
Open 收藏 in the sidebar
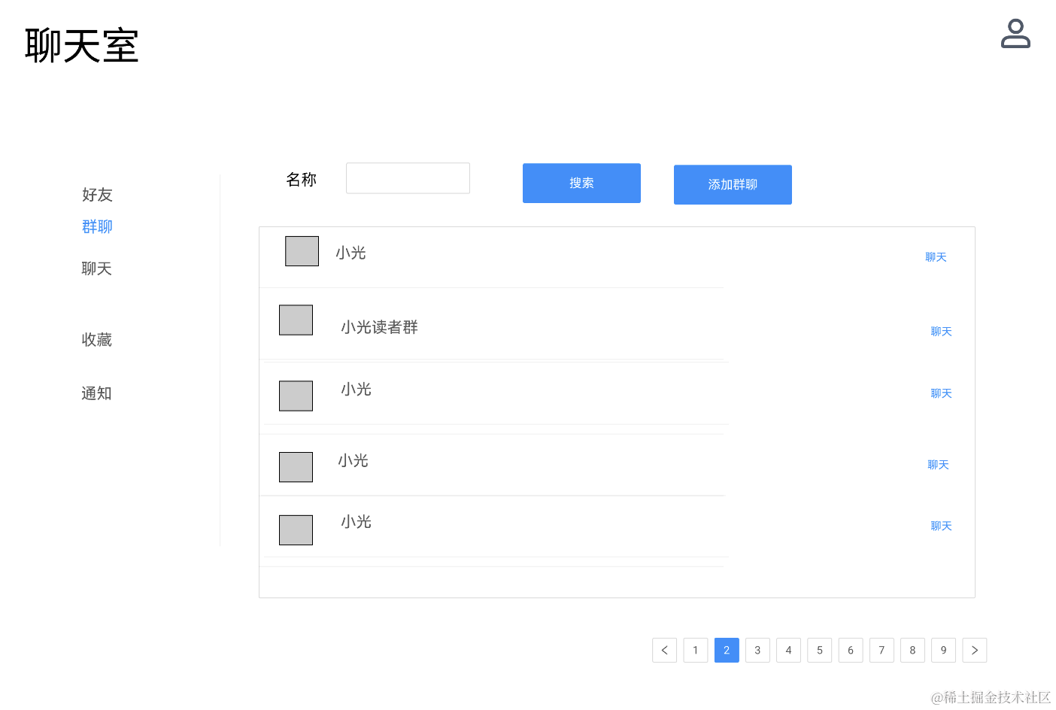(x=96, y=340)
